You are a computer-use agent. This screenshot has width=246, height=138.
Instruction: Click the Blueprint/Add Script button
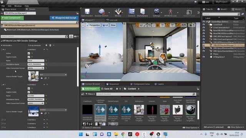(x=64, y=18)
